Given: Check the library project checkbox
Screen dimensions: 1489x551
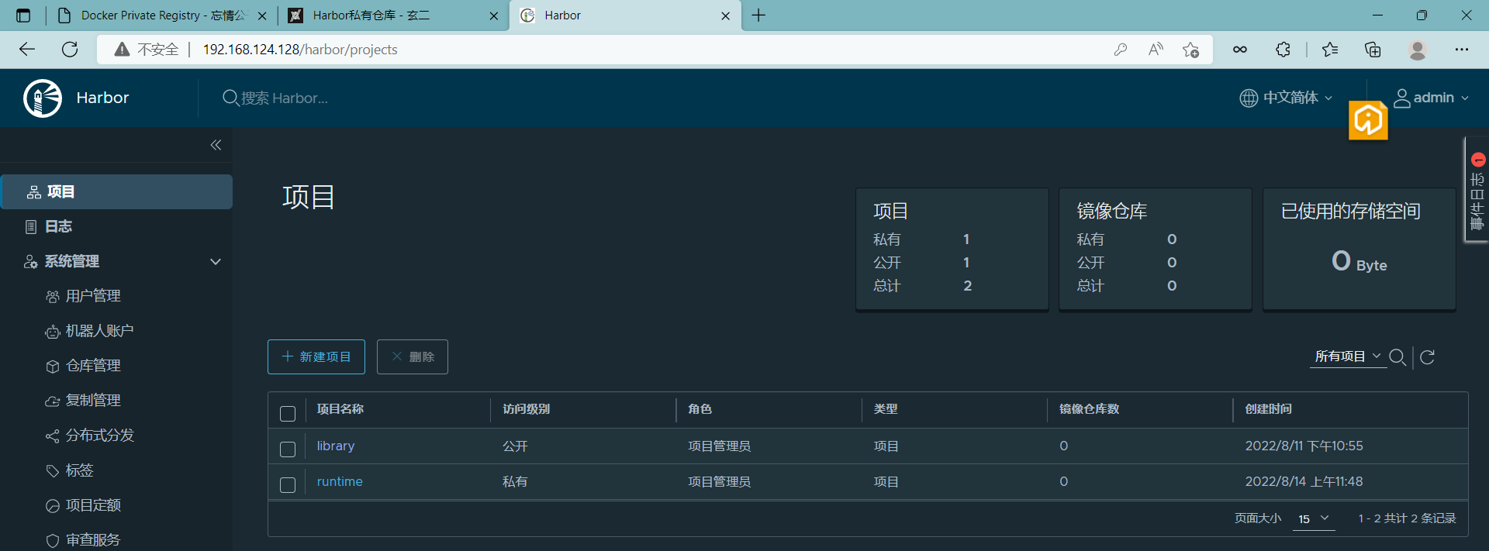Looking at the screenshot, I should point(288,449).
